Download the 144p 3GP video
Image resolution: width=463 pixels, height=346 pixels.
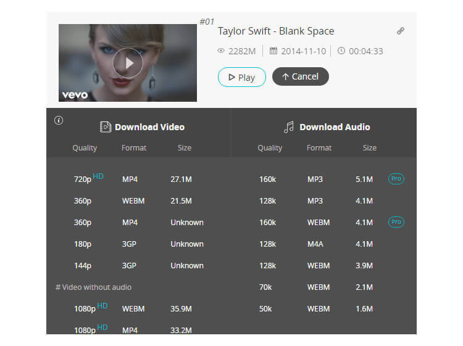(x=139, y=265)
